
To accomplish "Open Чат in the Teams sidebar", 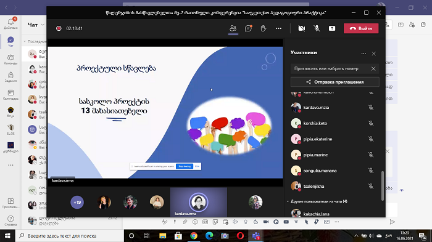I will tap(10, 41).
